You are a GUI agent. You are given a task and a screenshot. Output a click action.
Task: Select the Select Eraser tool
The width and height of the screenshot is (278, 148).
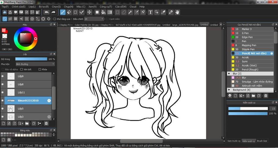pos(143,12)
